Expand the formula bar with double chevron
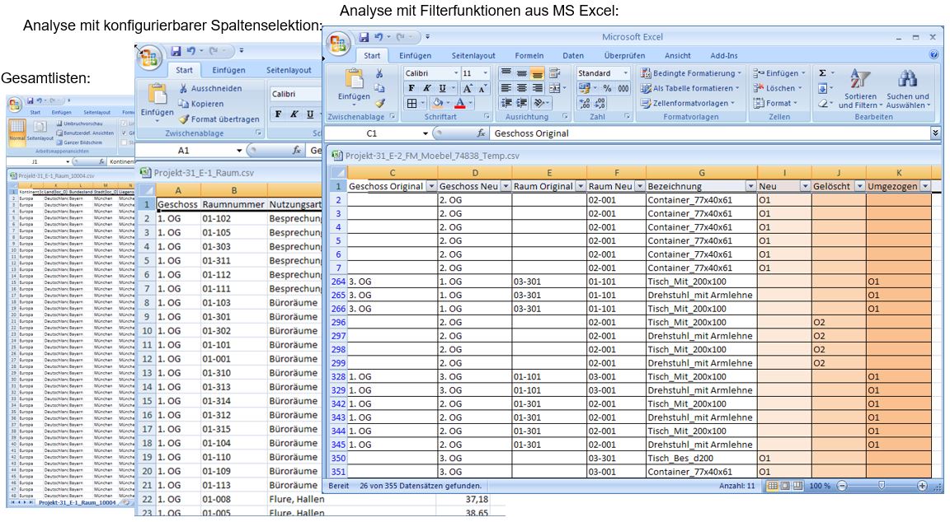 (935, 133)
